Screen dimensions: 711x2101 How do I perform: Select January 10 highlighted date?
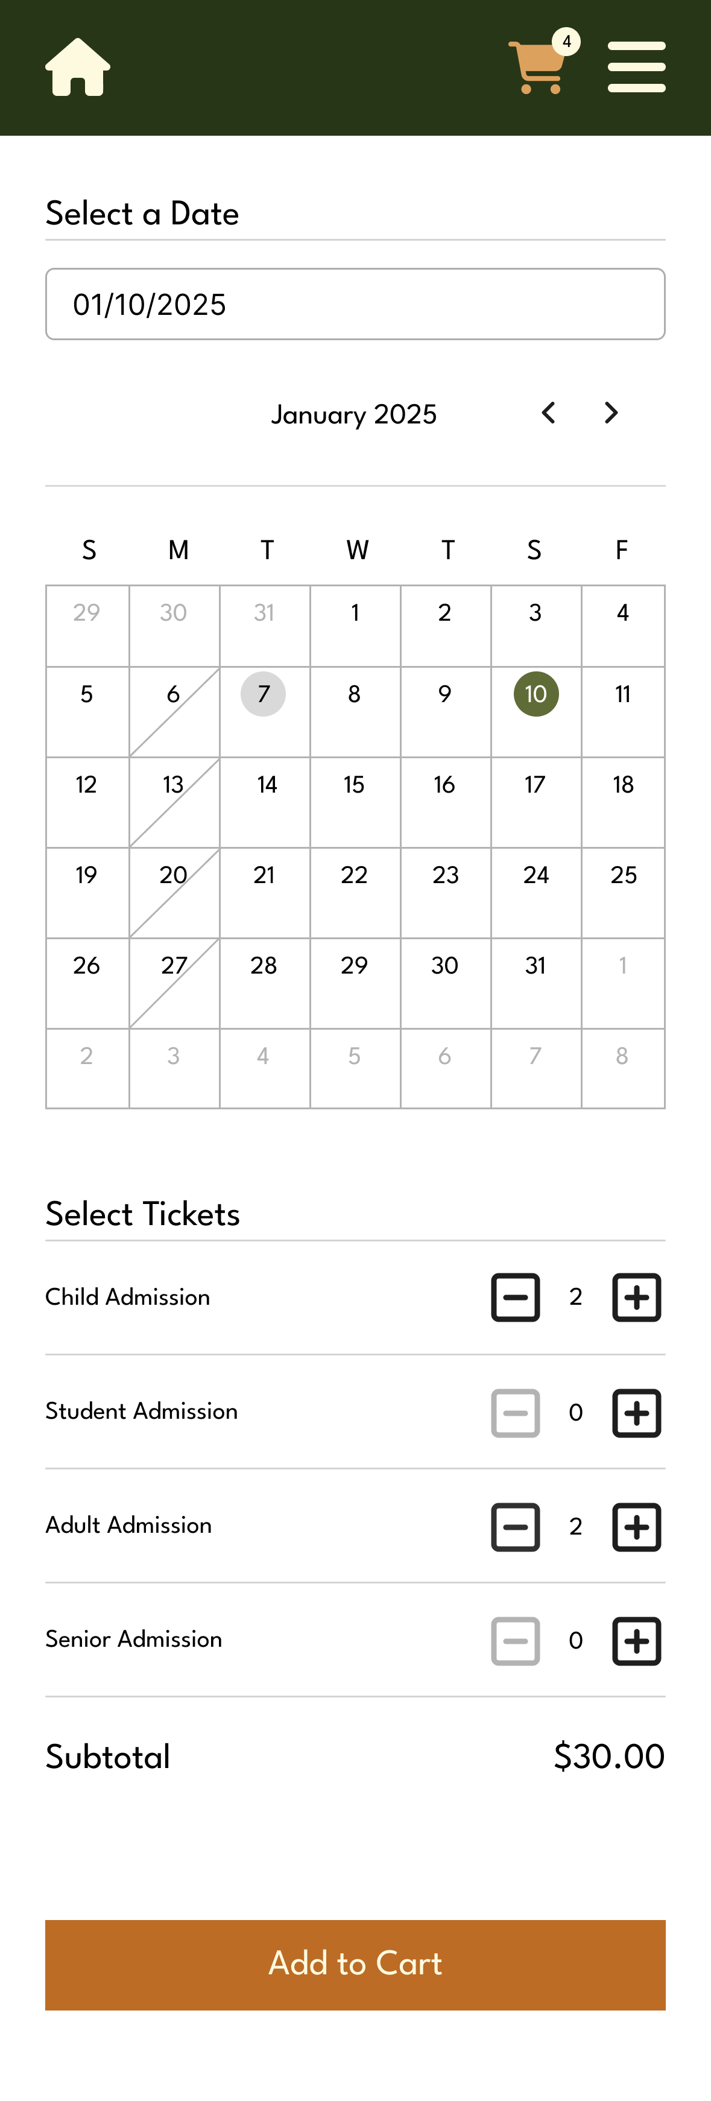click(x=536, y=711)
